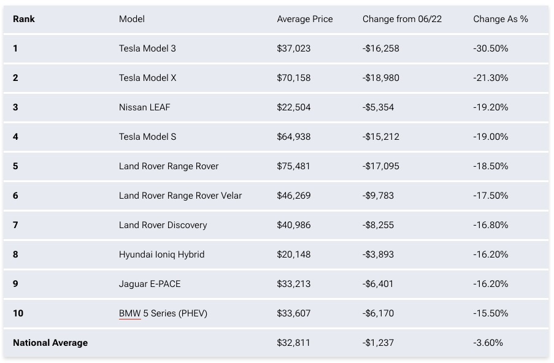This screenshot has width=554, height=363.
Task: Click the Change As % header
Action: [501, 19]
